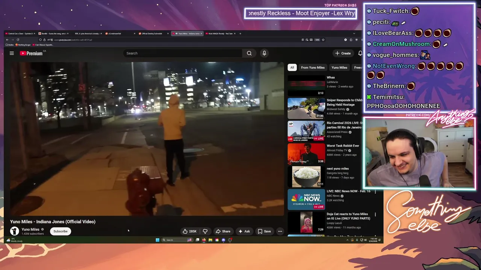The height and width of the screenshot is (270, 481).
Task: Bookmark page with star icon
Action: [323, 40]
